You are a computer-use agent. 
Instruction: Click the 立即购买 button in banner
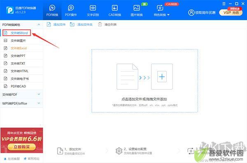point(21,147)
